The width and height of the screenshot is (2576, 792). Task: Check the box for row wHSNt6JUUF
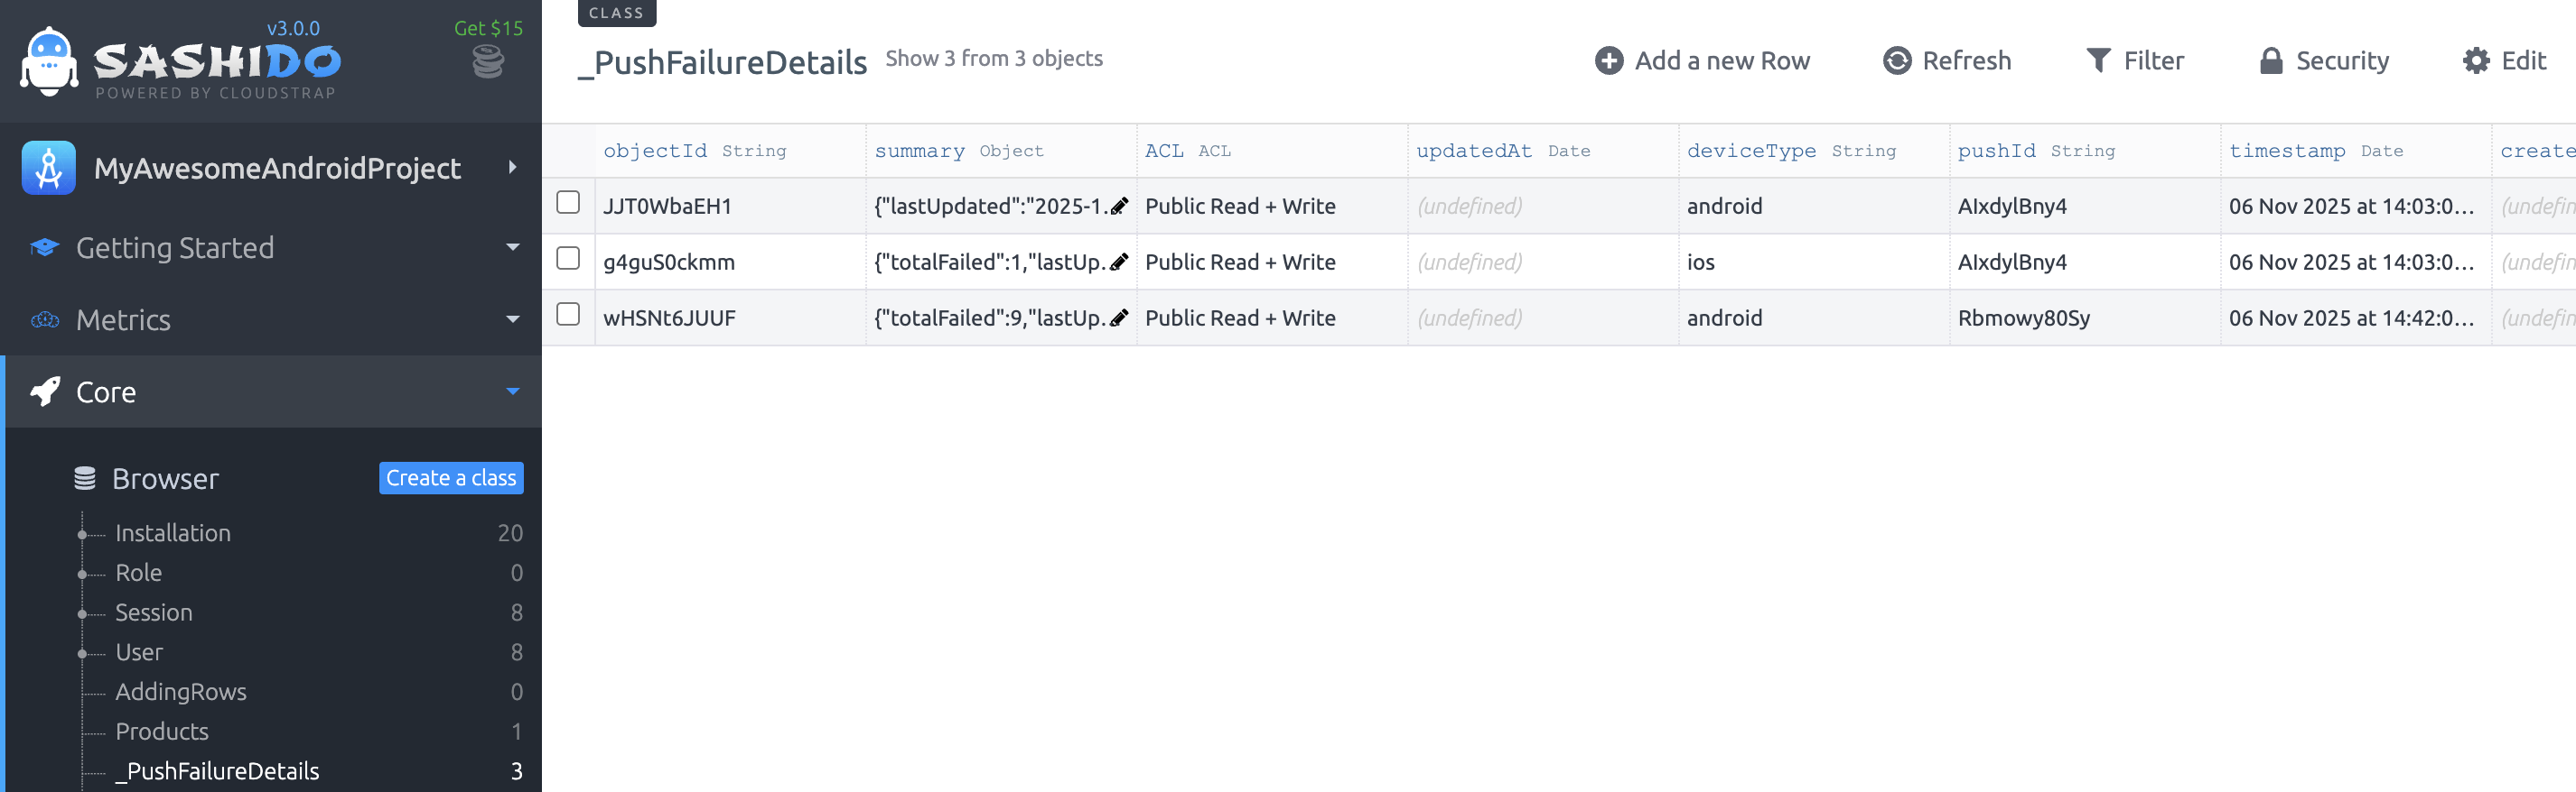click(568, 315)
